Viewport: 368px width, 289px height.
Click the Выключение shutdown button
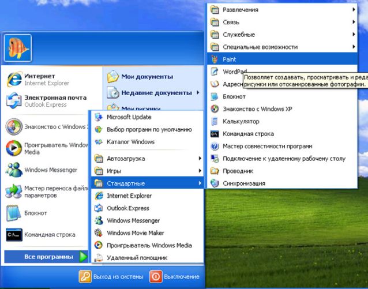(175, 276)
